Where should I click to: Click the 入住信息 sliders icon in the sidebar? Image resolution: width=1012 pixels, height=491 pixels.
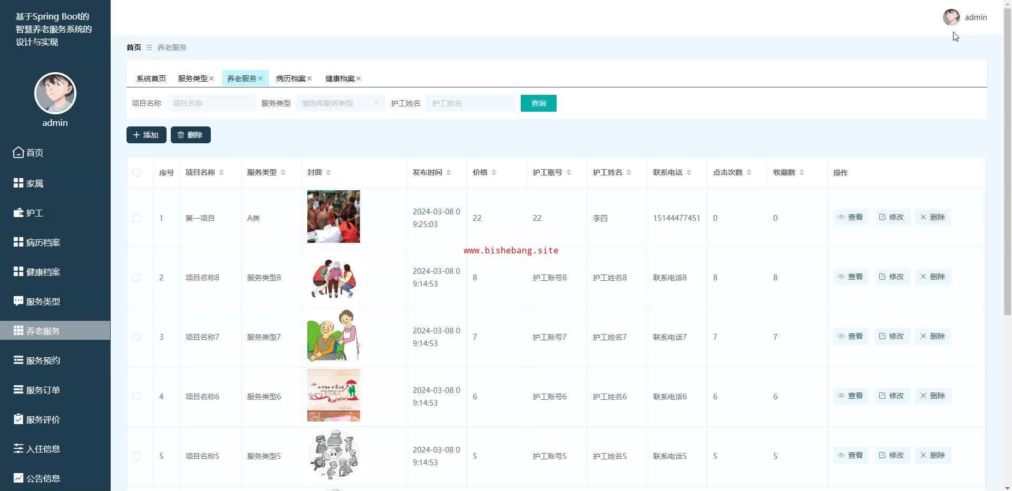18,448
